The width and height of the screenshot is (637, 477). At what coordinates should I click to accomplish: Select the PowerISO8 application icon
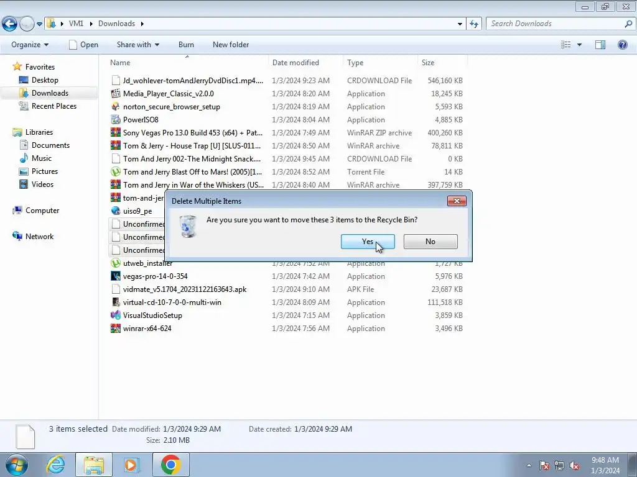[116, 120]
